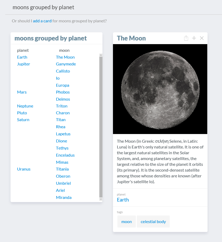The height and width of the screenshot is (242, 222).
Task: Close The Moon card
Action: [202, 38]
